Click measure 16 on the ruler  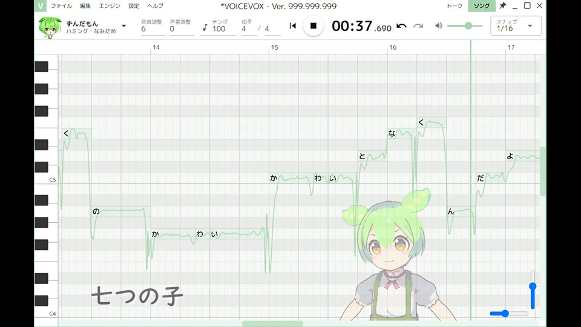click(393, 47)
